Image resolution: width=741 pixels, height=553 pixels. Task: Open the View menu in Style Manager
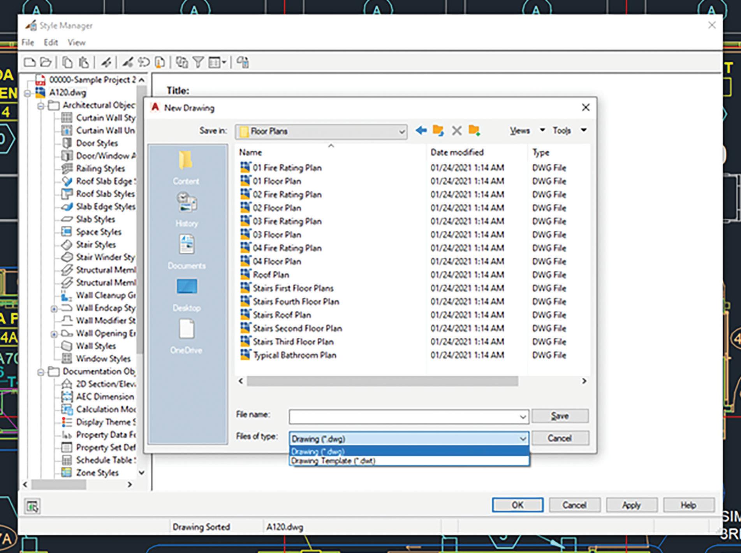76,42
